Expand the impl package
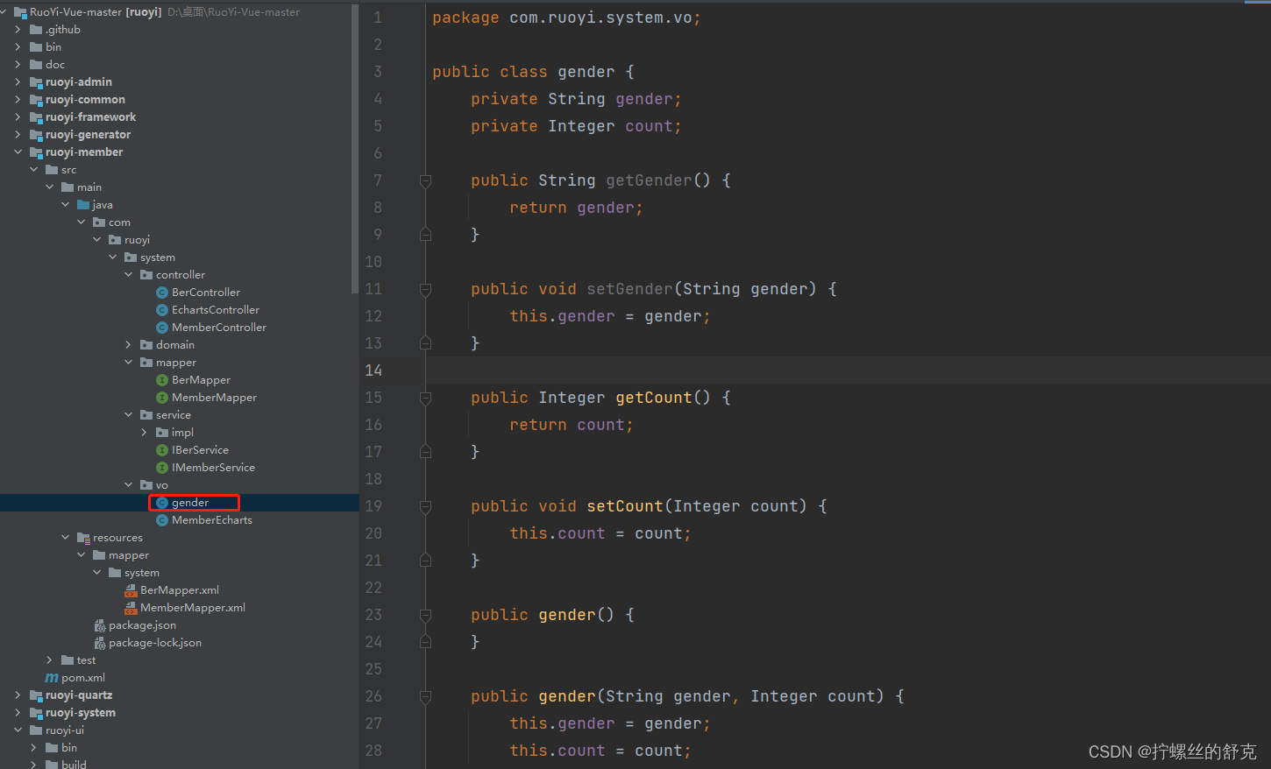The height and width of the screenshot is (769, 1271). pos(144,433)
